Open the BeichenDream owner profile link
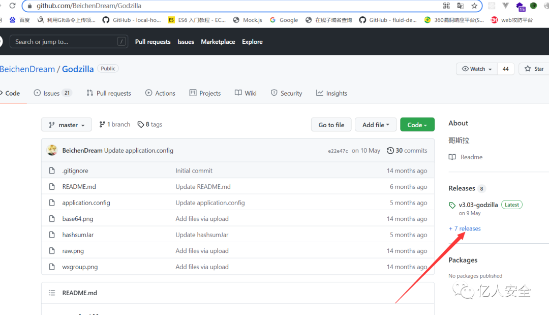Viewport: 549px width, 315px height. click(27, 69)
